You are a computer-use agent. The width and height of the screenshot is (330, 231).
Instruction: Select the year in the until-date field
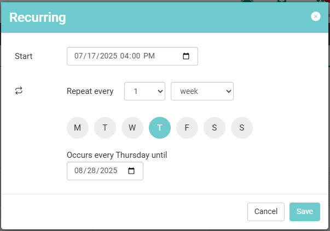coord(109,171)
